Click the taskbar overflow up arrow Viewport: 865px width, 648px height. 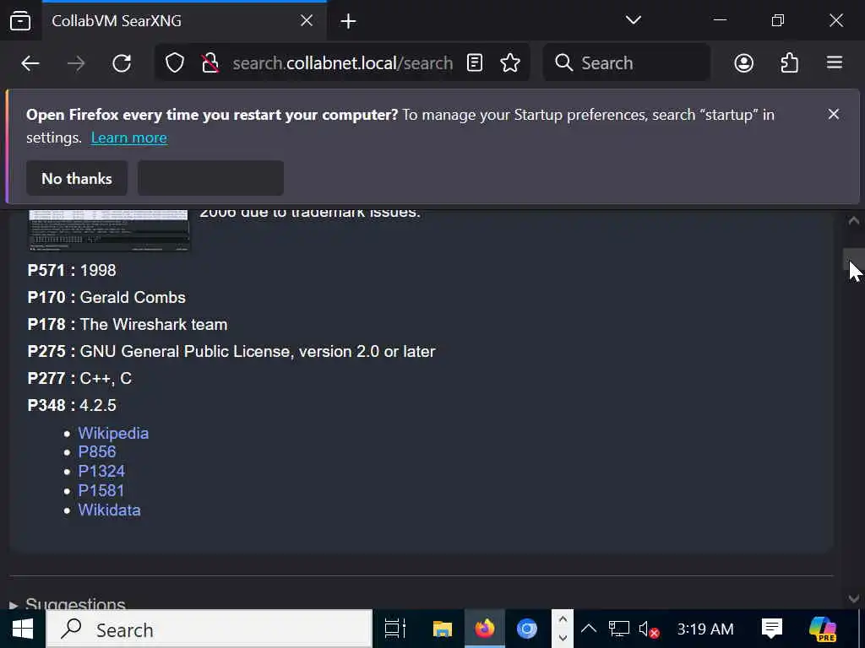click(x=562, y=619)
